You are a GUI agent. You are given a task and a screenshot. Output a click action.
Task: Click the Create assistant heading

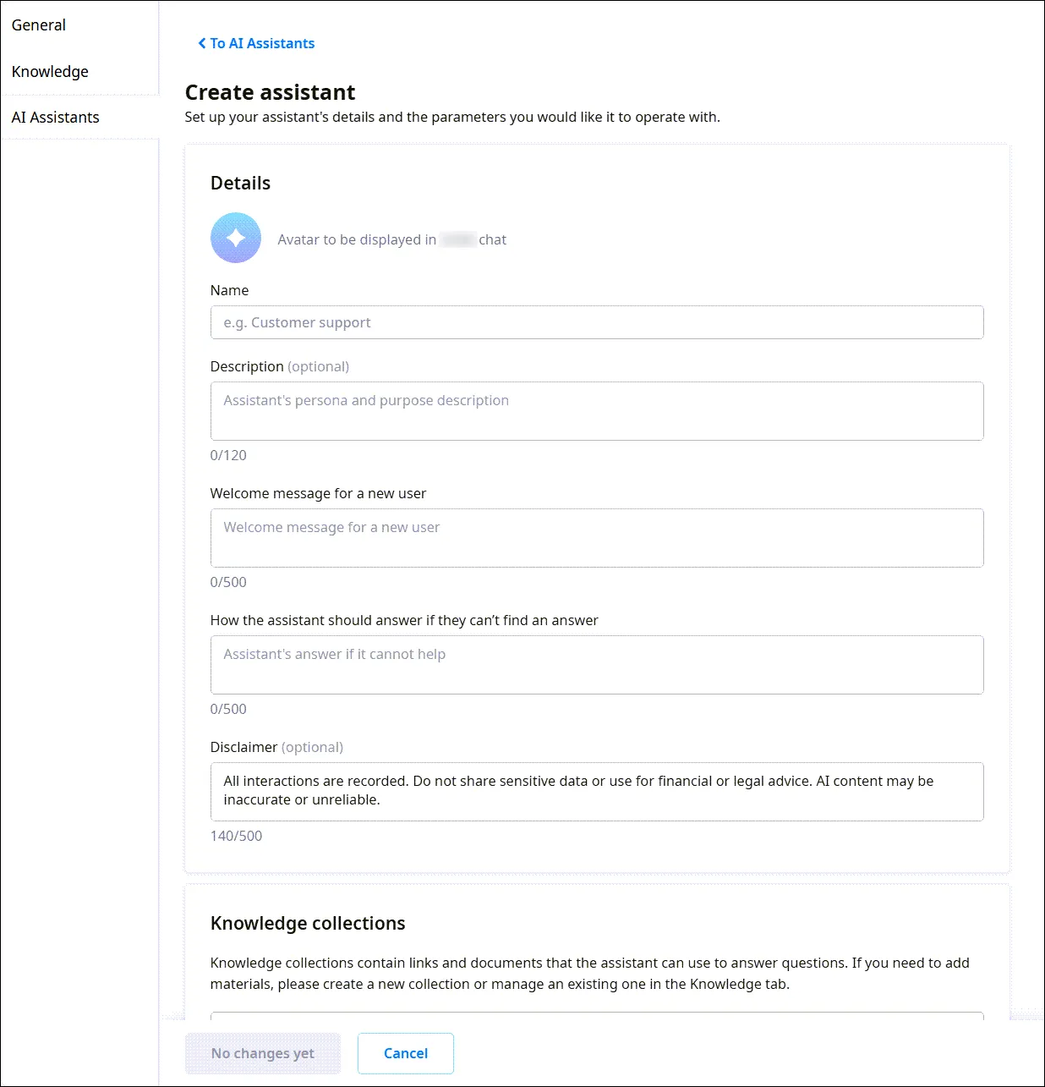coord(271,92)
